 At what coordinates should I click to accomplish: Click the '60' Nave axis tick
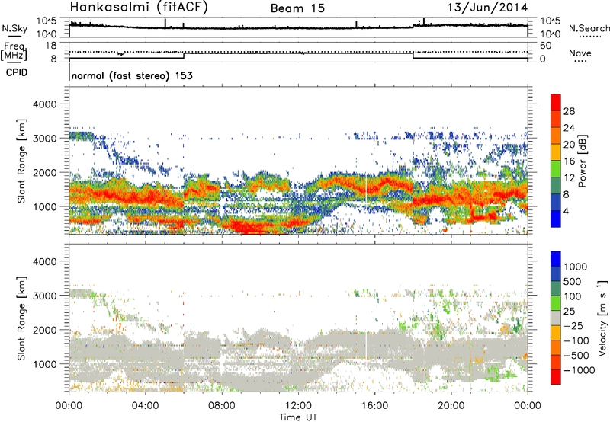point(545,46)
